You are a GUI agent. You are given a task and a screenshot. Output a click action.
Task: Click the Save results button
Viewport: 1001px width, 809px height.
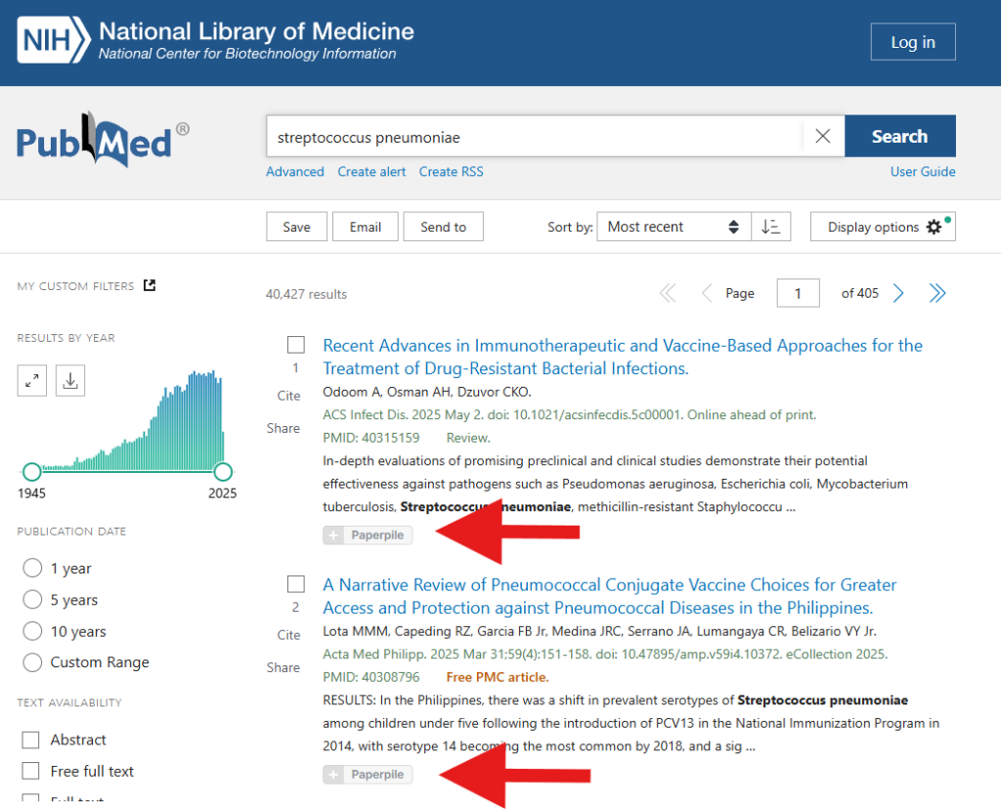[x=296, y=227]
